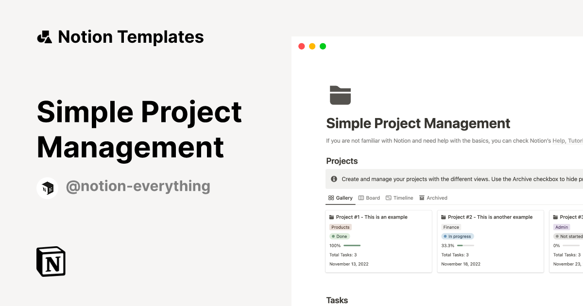The width and height of the screenshot is (583, 306).
Task: Click the Archived view archive-box icon
Action: [x=421, y=198]
